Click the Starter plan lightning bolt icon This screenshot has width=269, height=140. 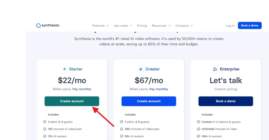tap(65, 69)
